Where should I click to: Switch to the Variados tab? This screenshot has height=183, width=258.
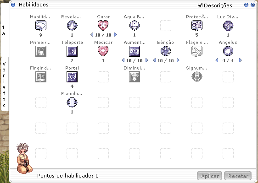point(4,84)
